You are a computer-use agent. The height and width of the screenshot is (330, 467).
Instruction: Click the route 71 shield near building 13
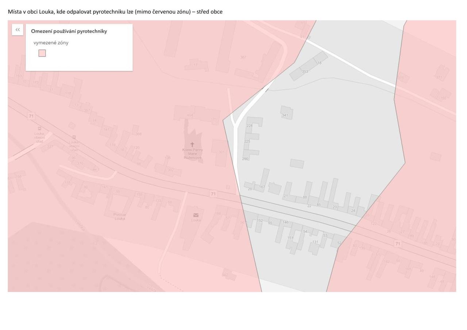[31, 116]
